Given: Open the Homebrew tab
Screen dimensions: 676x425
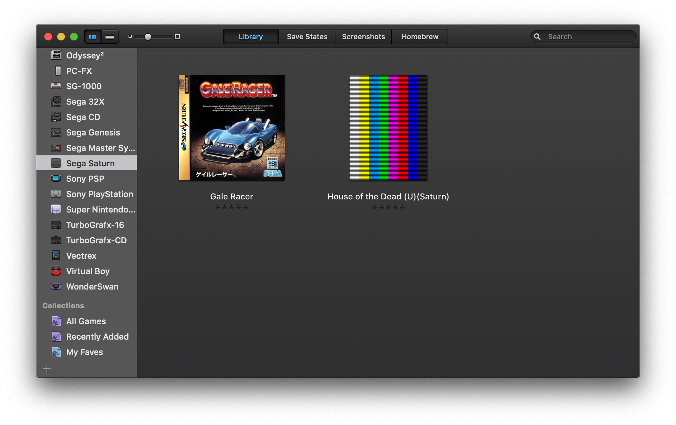Looking at the screenshot, I should point(419,37).
